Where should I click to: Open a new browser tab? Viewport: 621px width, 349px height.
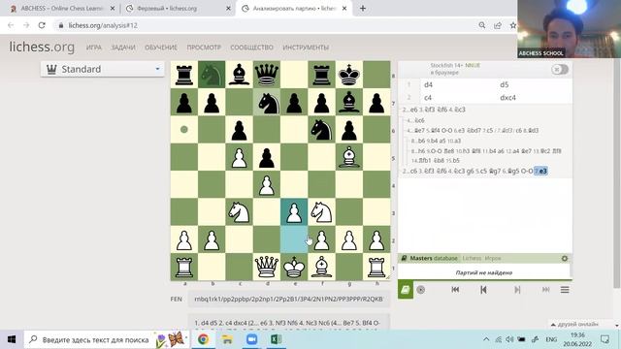coord(363,9)
